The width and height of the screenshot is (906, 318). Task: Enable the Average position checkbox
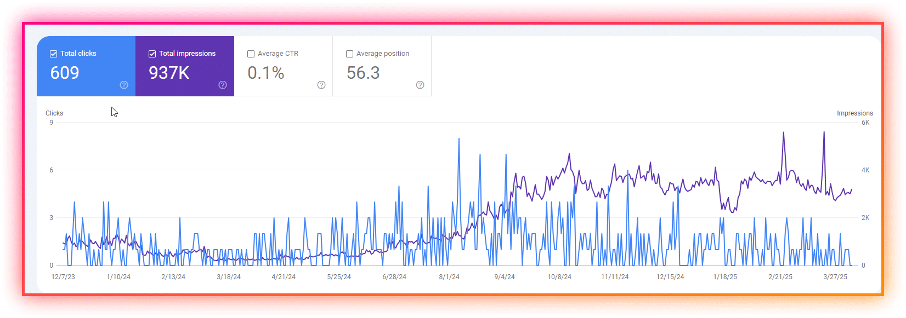pyautogui.click(x=349, y=54)
